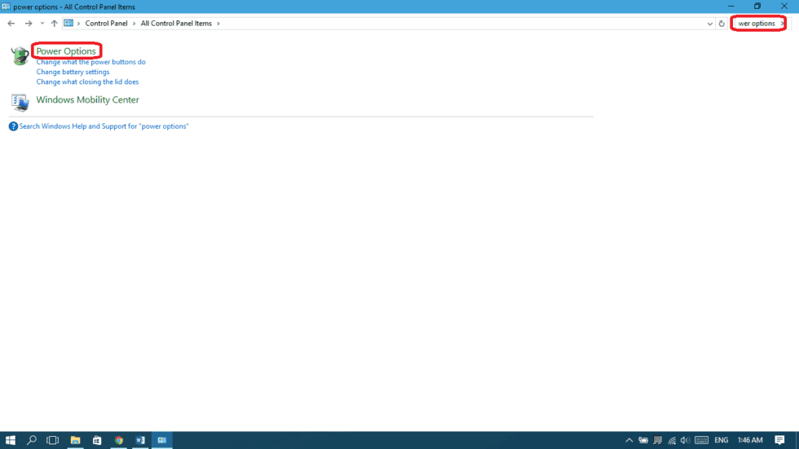Click the Power Options battery icon
Screen dimensions: 799x449
[20, 55]
